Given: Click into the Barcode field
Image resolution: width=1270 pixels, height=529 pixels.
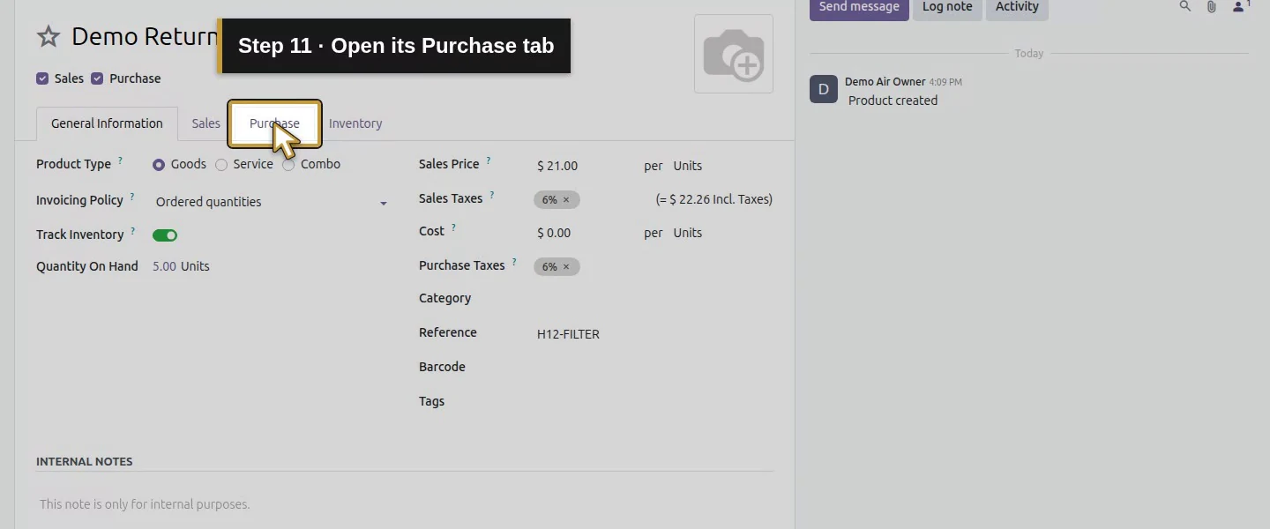Looking at the screenshot, I should pos(653,368).
